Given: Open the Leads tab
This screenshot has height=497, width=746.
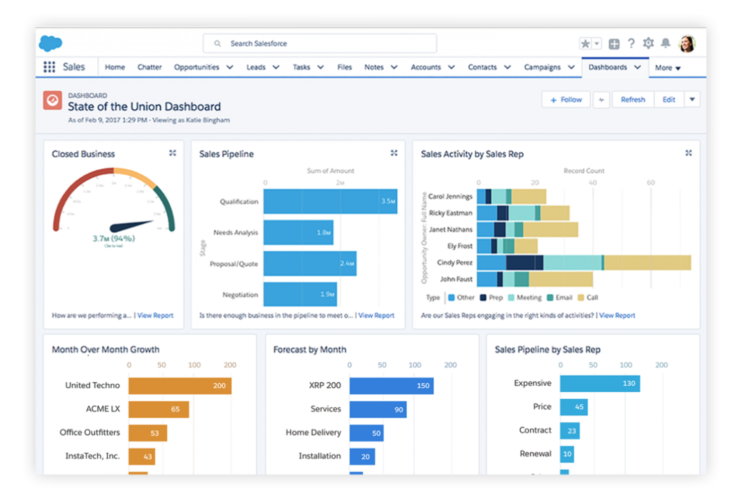Looking at the screenshot, I should [x=256, y=67].
